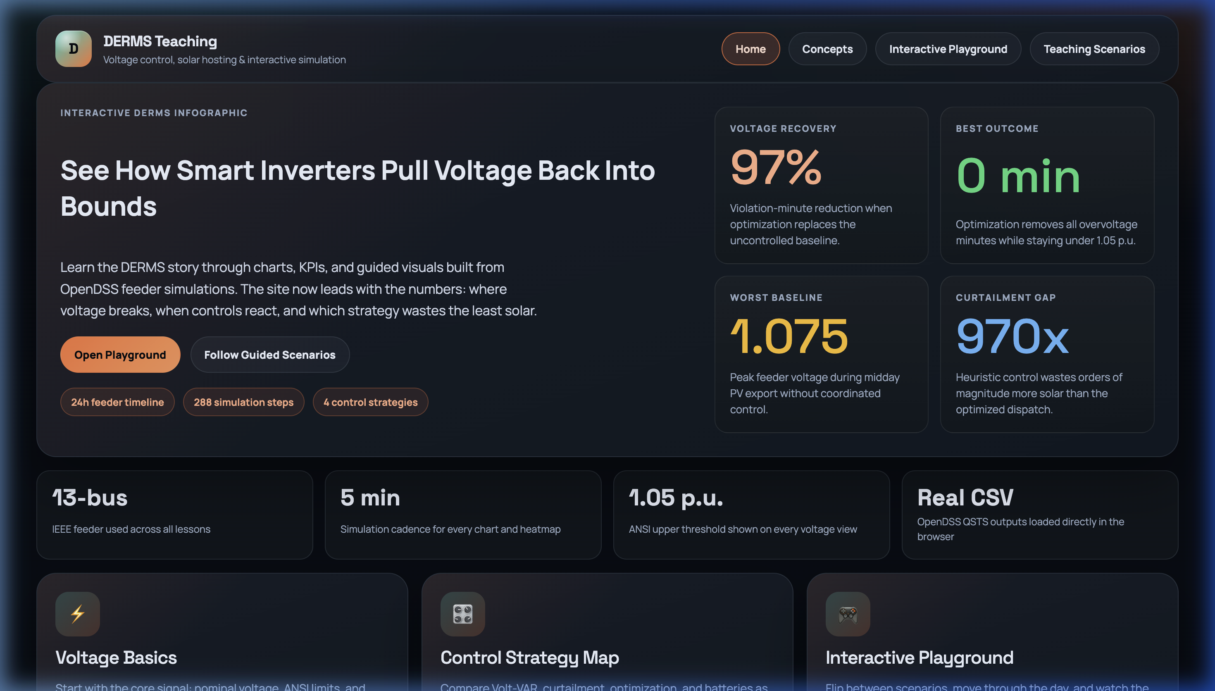Click the Best Outcome 0 min card
The width and height of the screenshot is (1215, 691).
1046,185
